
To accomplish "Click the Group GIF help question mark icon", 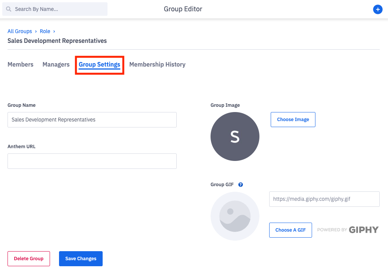I will (x=240, y=184).
